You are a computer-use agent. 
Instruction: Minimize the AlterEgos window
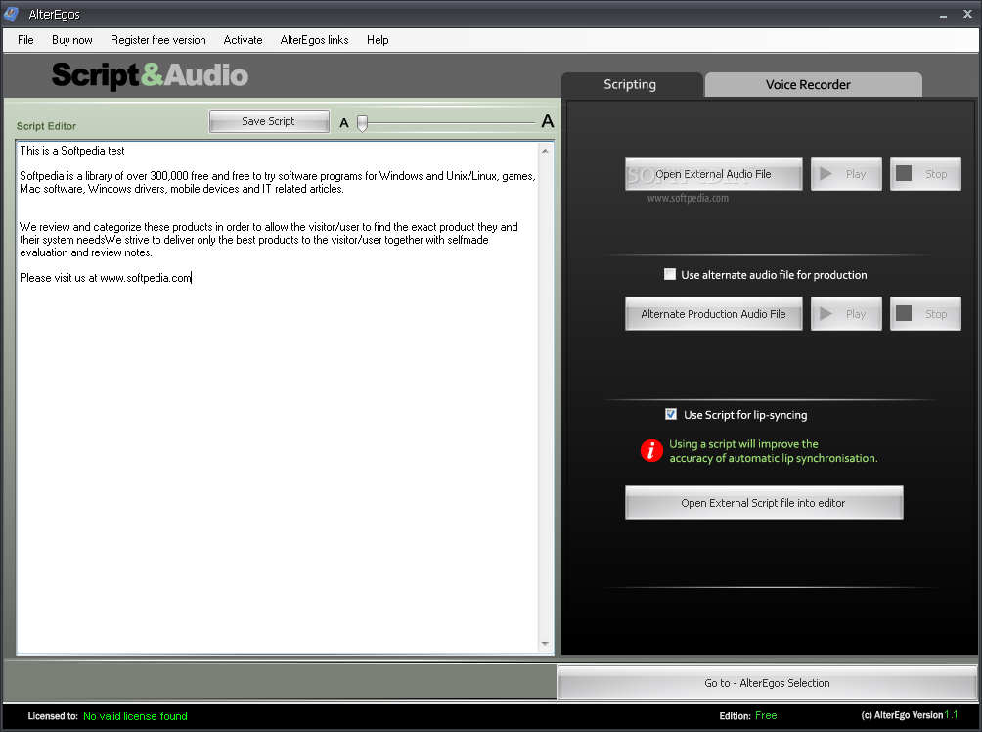click(x=943, y=15)
